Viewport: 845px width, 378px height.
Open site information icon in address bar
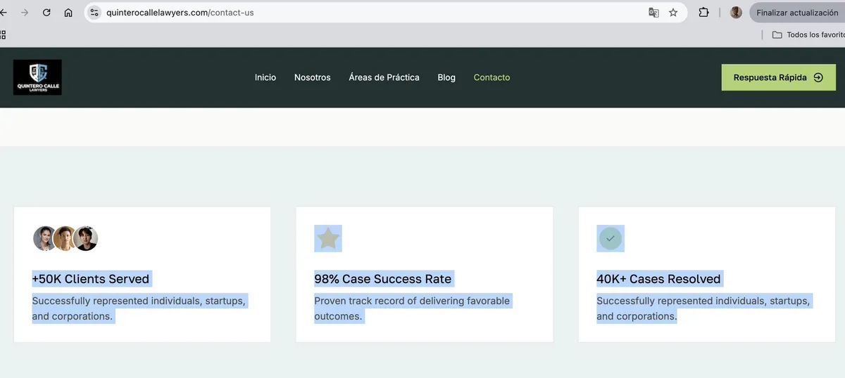95,13
